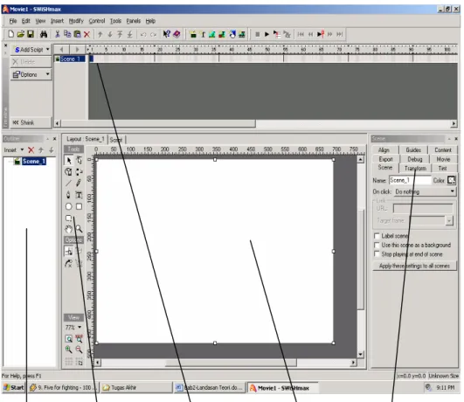This screenshot has width=464, height=402.
Task: Enable the Label scene checkbox
Action: pos(377,236)
